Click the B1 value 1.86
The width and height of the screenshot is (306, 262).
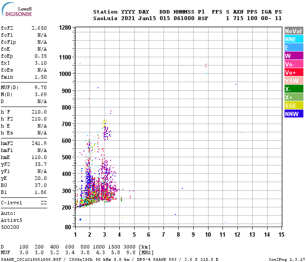[x=41, y=192]
